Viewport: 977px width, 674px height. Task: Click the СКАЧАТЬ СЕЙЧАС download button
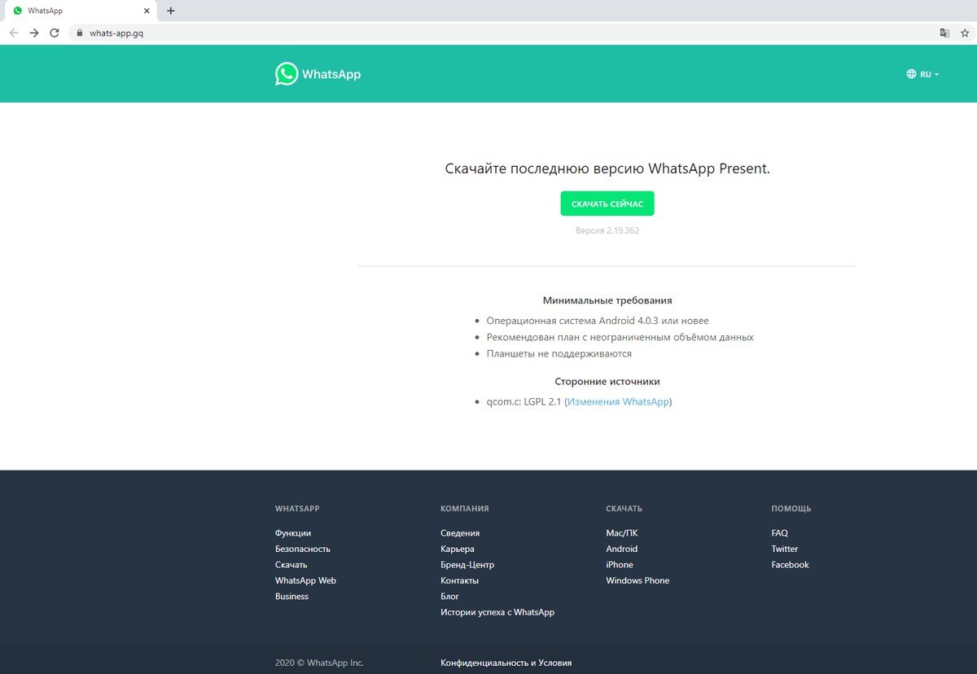[607, 204]
